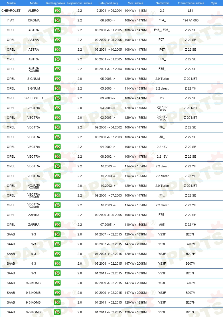Image resolution: width=223 pixels, height=317 pixels.
Task: Click production date 06.2005 ->
Action: pyautogui.click(x=108, y=20)
